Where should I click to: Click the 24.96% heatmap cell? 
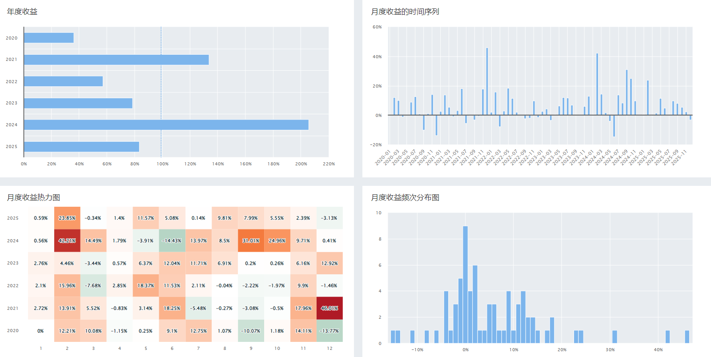point(277,241)
